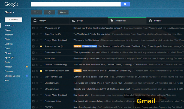Star the Decision Games/Strategy email

(x=37, y=65)
